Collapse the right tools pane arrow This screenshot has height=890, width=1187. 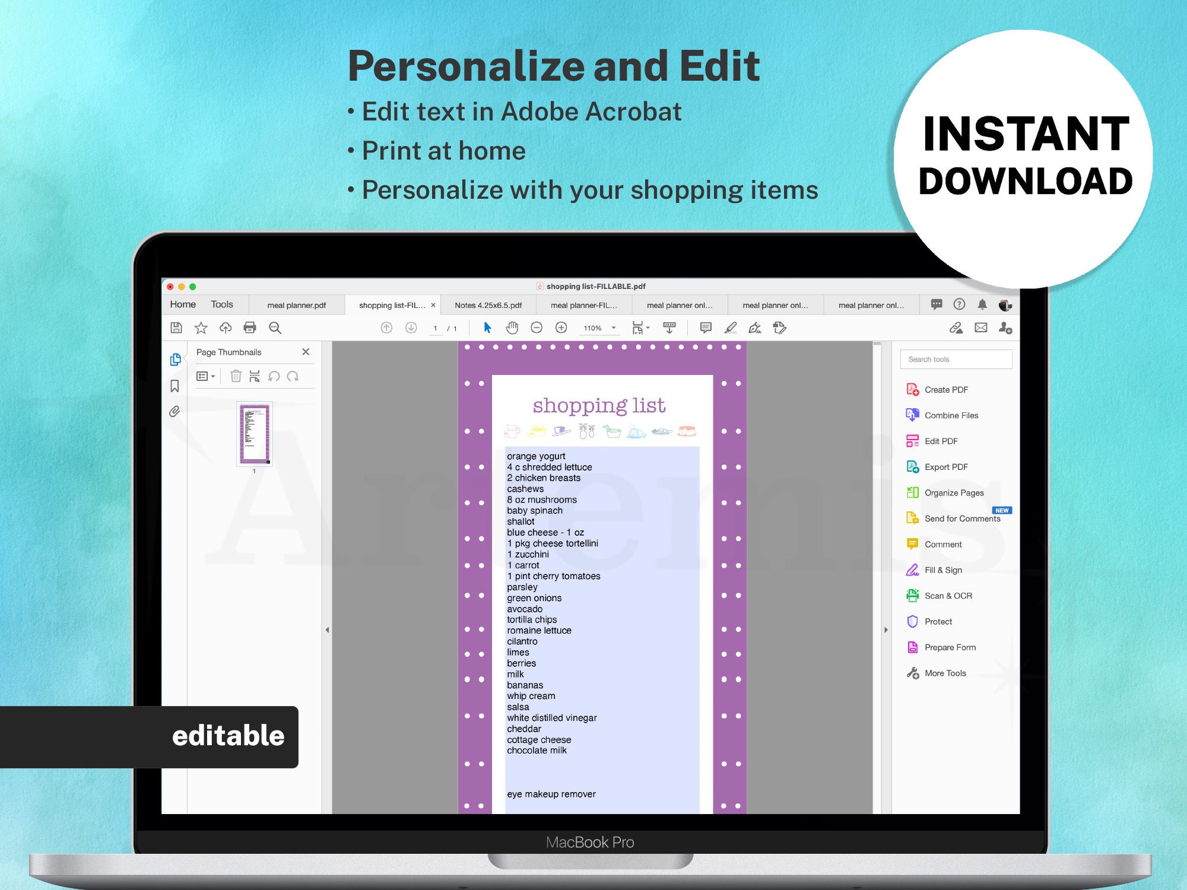click(886, 630)
